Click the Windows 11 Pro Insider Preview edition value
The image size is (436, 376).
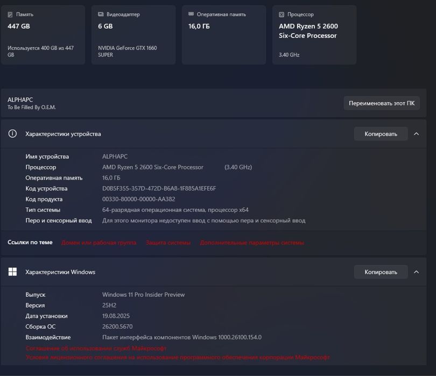(144, 295)
